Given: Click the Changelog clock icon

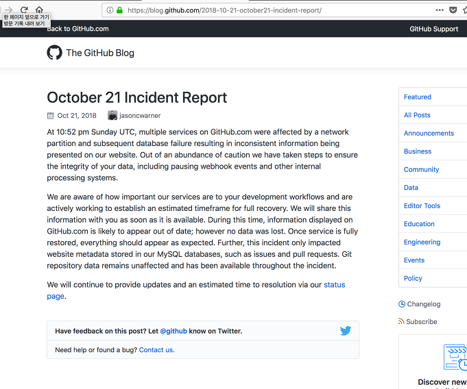Looking at the screenshot, I should click(x=402, y=304).
